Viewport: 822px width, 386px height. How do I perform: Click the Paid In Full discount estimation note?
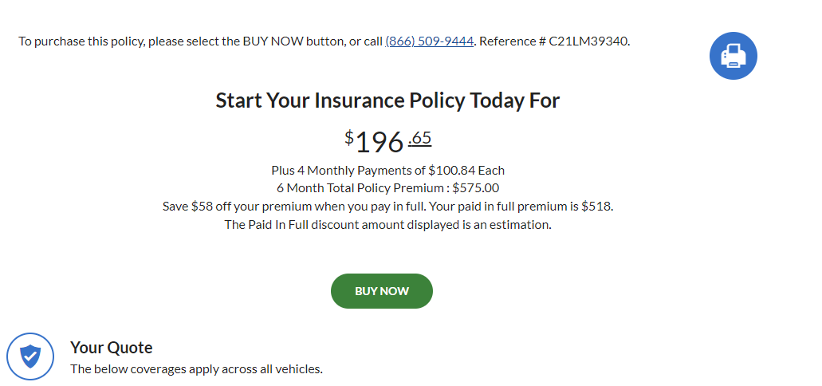point(387,225)
